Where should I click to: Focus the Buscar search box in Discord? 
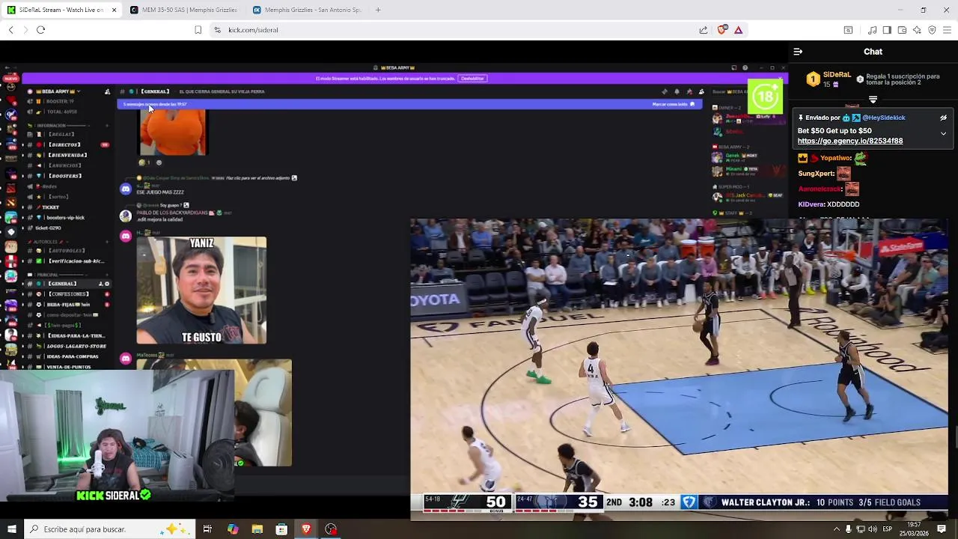[x=730, y=91]
